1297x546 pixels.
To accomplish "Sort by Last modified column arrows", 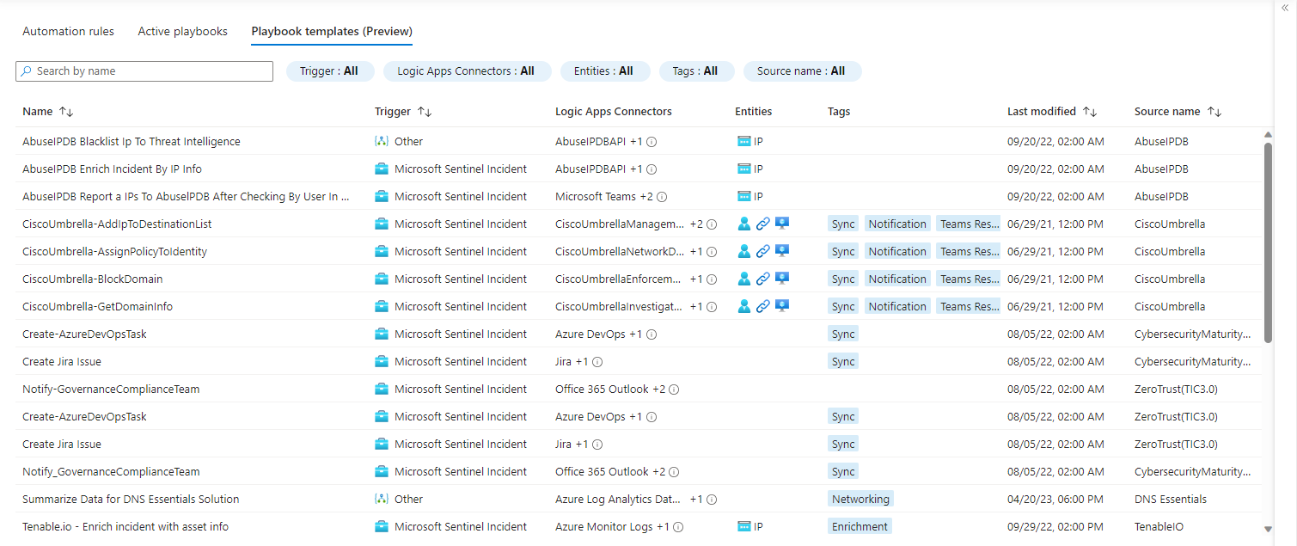I will tap(1089, 112).
